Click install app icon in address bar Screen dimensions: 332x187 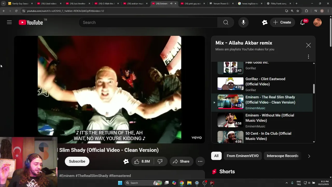click(x=286, y=11)
